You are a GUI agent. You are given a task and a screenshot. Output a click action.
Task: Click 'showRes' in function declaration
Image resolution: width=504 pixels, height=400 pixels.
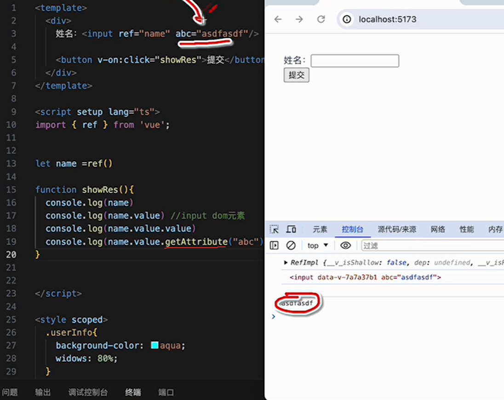(x=100, y=189)
